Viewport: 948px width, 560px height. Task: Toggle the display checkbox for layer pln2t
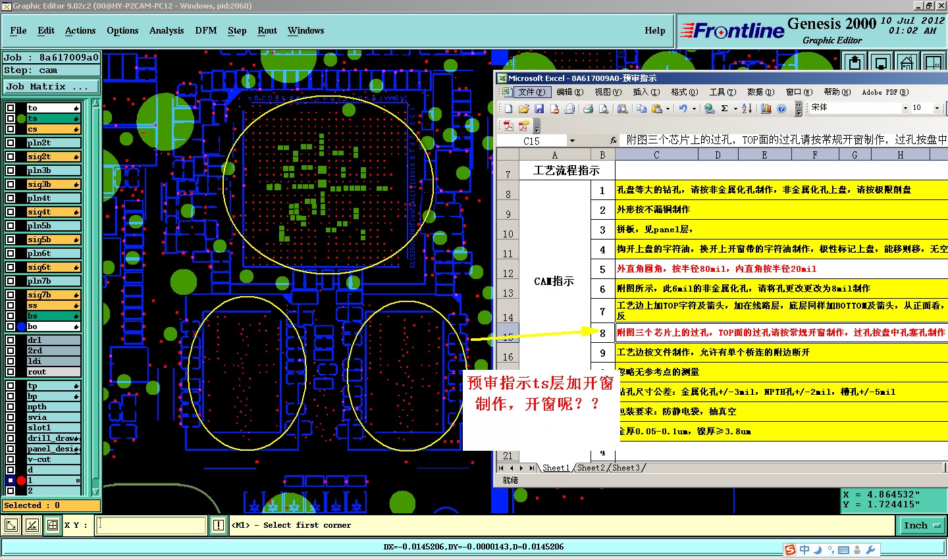click(11, 143)
